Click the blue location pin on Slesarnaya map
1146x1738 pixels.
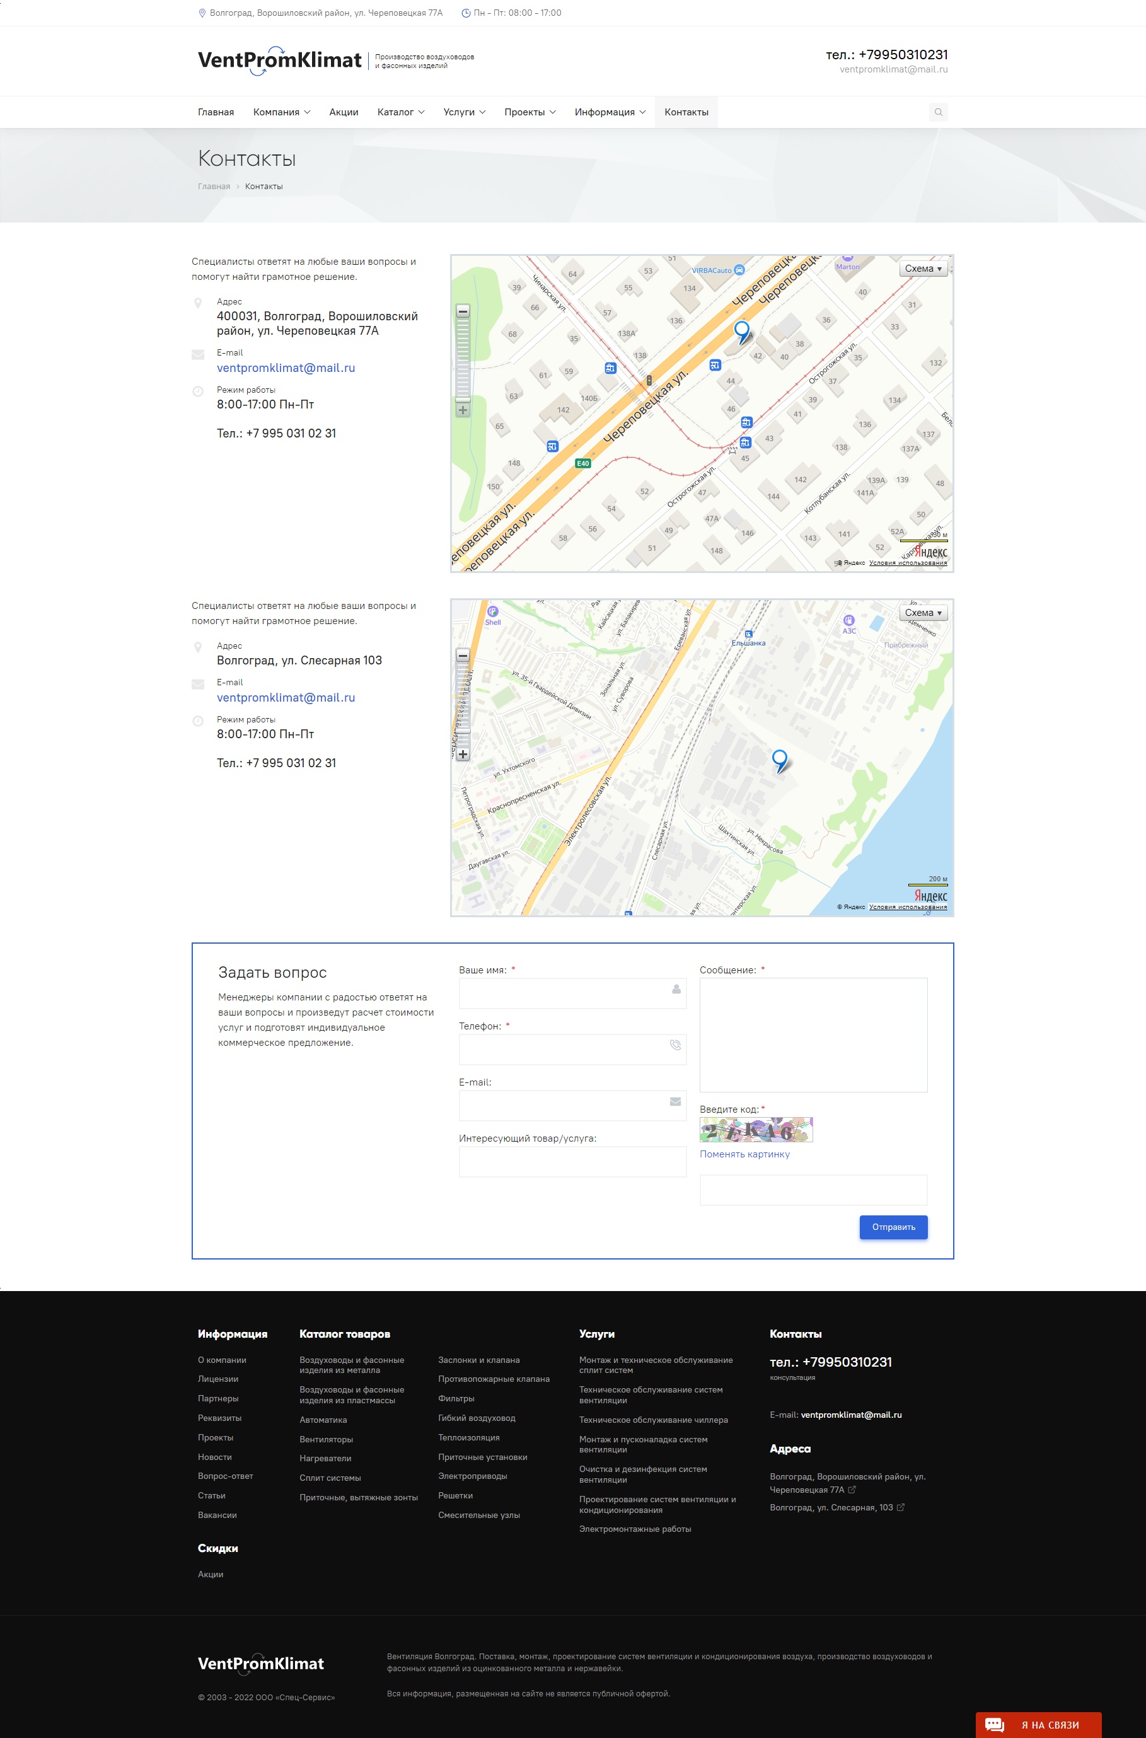[779, 760]
